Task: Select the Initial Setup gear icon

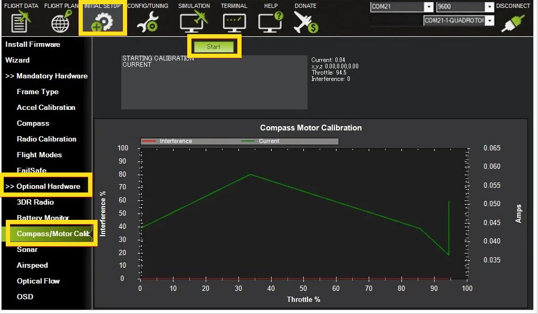Action: (x=102, y=21)
